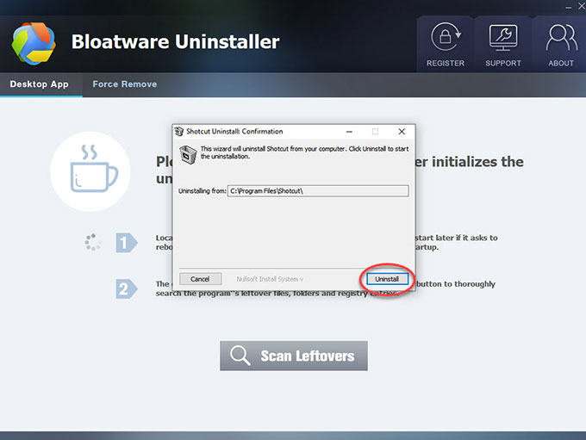Minimize the Shotcut Uninstall dialog

[349, 132]
